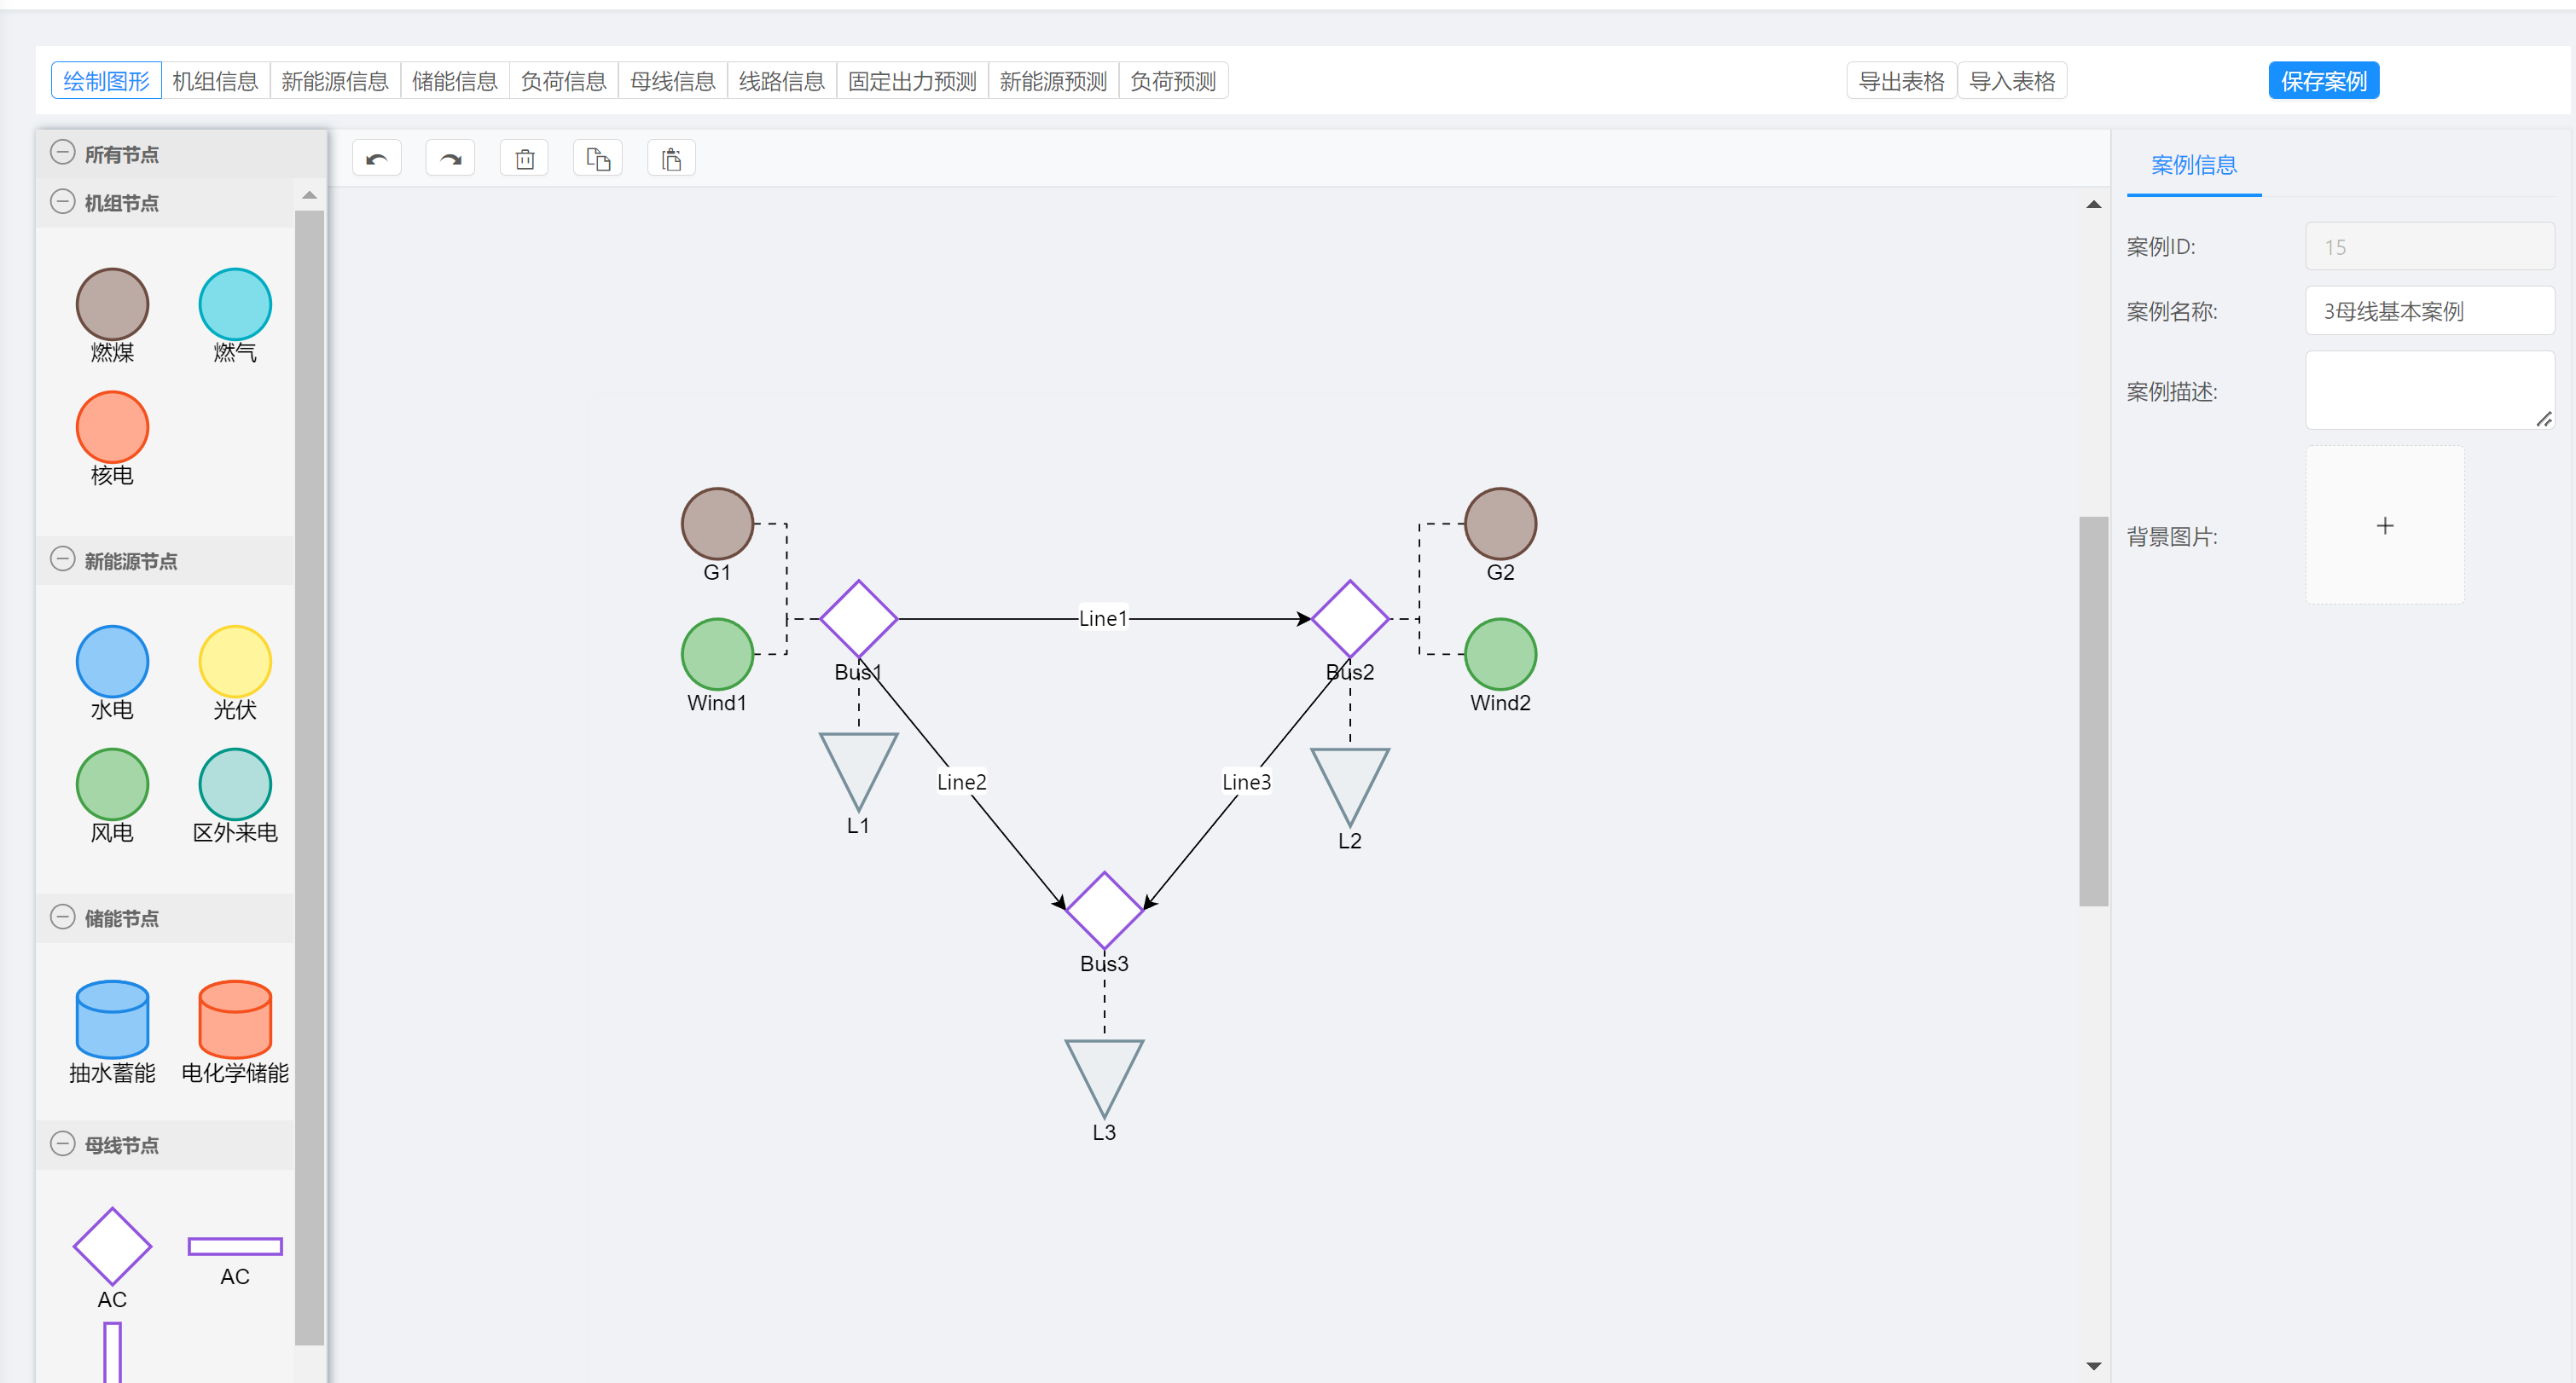Click the paste clipboard icon
Screen dimensions: 2576x1383
[x=672, y=159]
